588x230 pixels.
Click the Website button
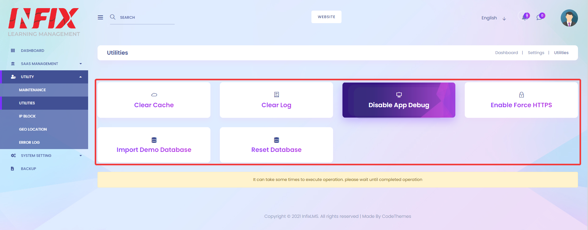tap(326, 17)
